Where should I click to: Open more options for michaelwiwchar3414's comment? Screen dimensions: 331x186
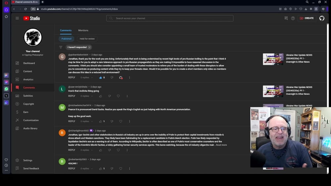pyautogui.click(x=129, y=121)
